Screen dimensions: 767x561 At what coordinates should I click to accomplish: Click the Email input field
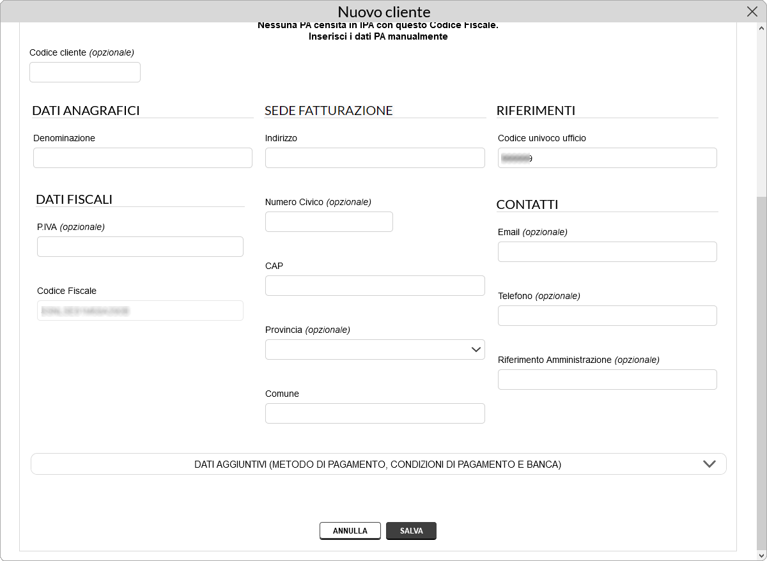click(607, 252)
